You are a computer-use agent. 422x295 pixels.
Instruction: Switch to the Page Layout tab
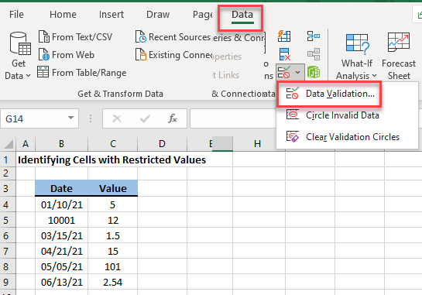202,14
